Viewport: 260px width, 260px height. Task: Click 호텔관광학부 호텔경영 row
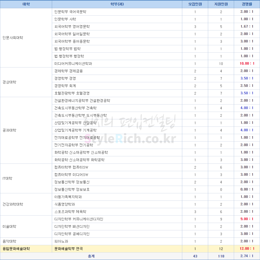tap(156, 93)
